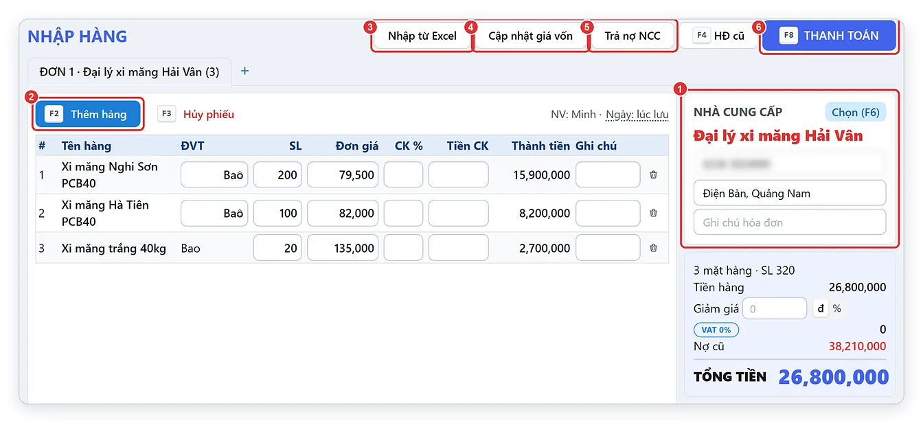Click Ghi chú field for Xi măng Hà Tiên
923x423 pixels.
tap(608, 214)
